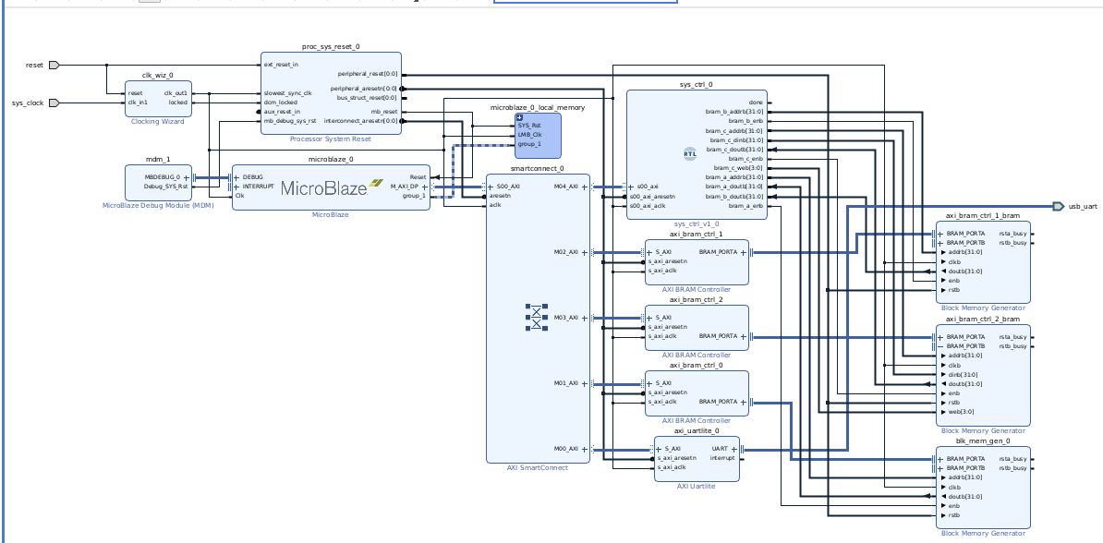Select the axi_bram_ctrl_1_bram memory block
The height and width of the screenshot is (543, 1103).
(x=982, y=263)
